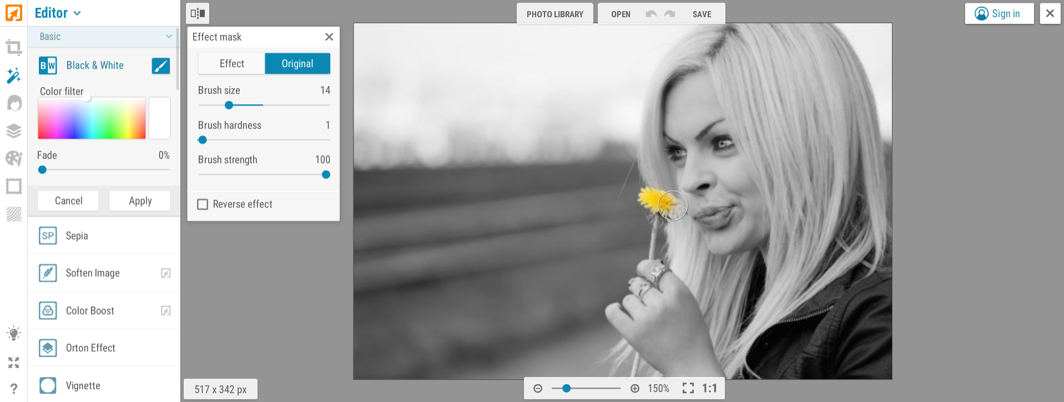The height and width of the screenshot is (402, 1064).
Task: Open the Editor dropdown menu
Action: [58, 13]
